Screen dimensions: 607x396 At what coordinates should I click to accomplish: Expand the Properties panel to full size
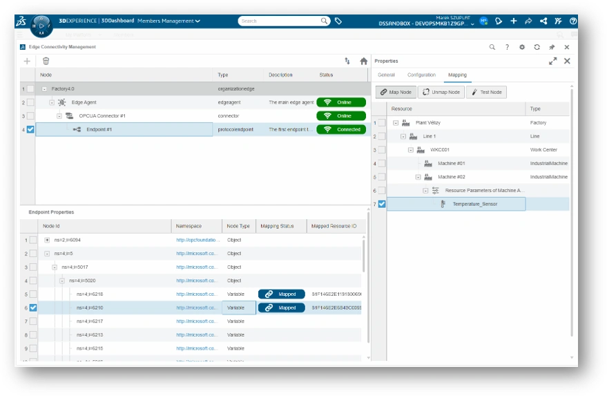(553, 61)
